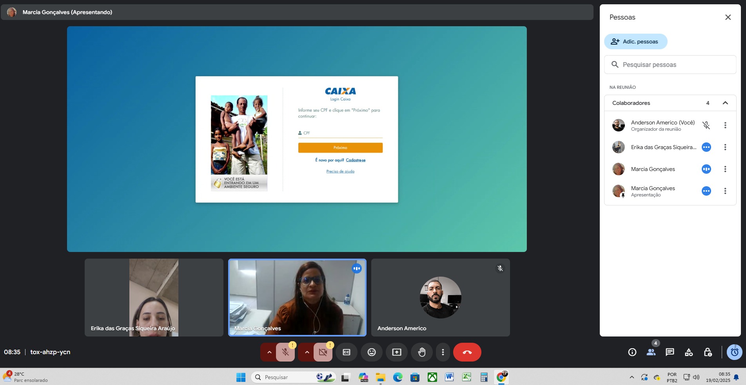Open the activities shapes icon

pos(688,352)
